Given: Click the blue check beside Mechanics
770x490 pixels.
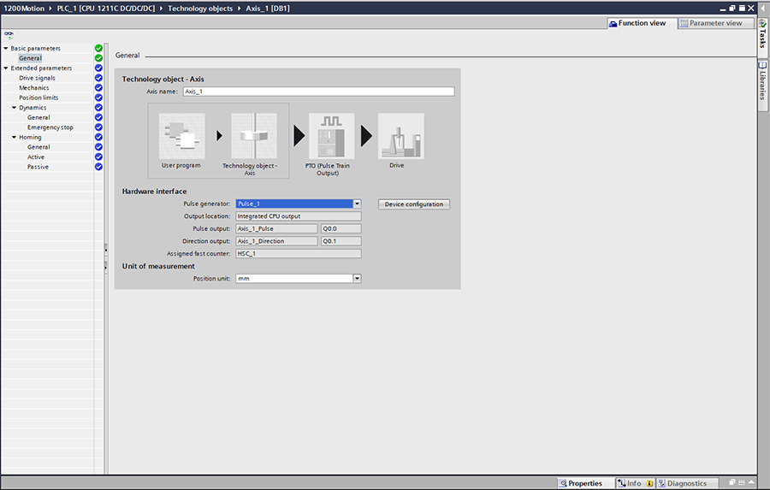Looking at the screenshot, I should click(x=98, y=87).
